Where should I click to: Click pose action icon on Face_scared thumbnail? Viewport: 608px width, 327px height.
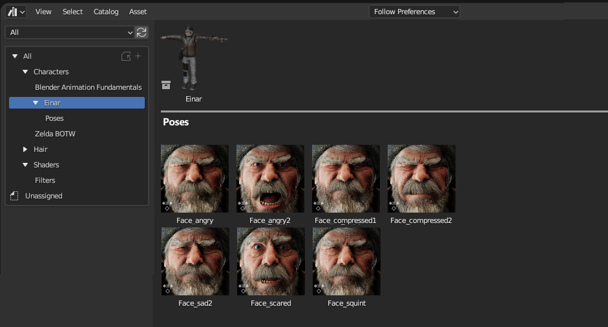pos(243,288)
